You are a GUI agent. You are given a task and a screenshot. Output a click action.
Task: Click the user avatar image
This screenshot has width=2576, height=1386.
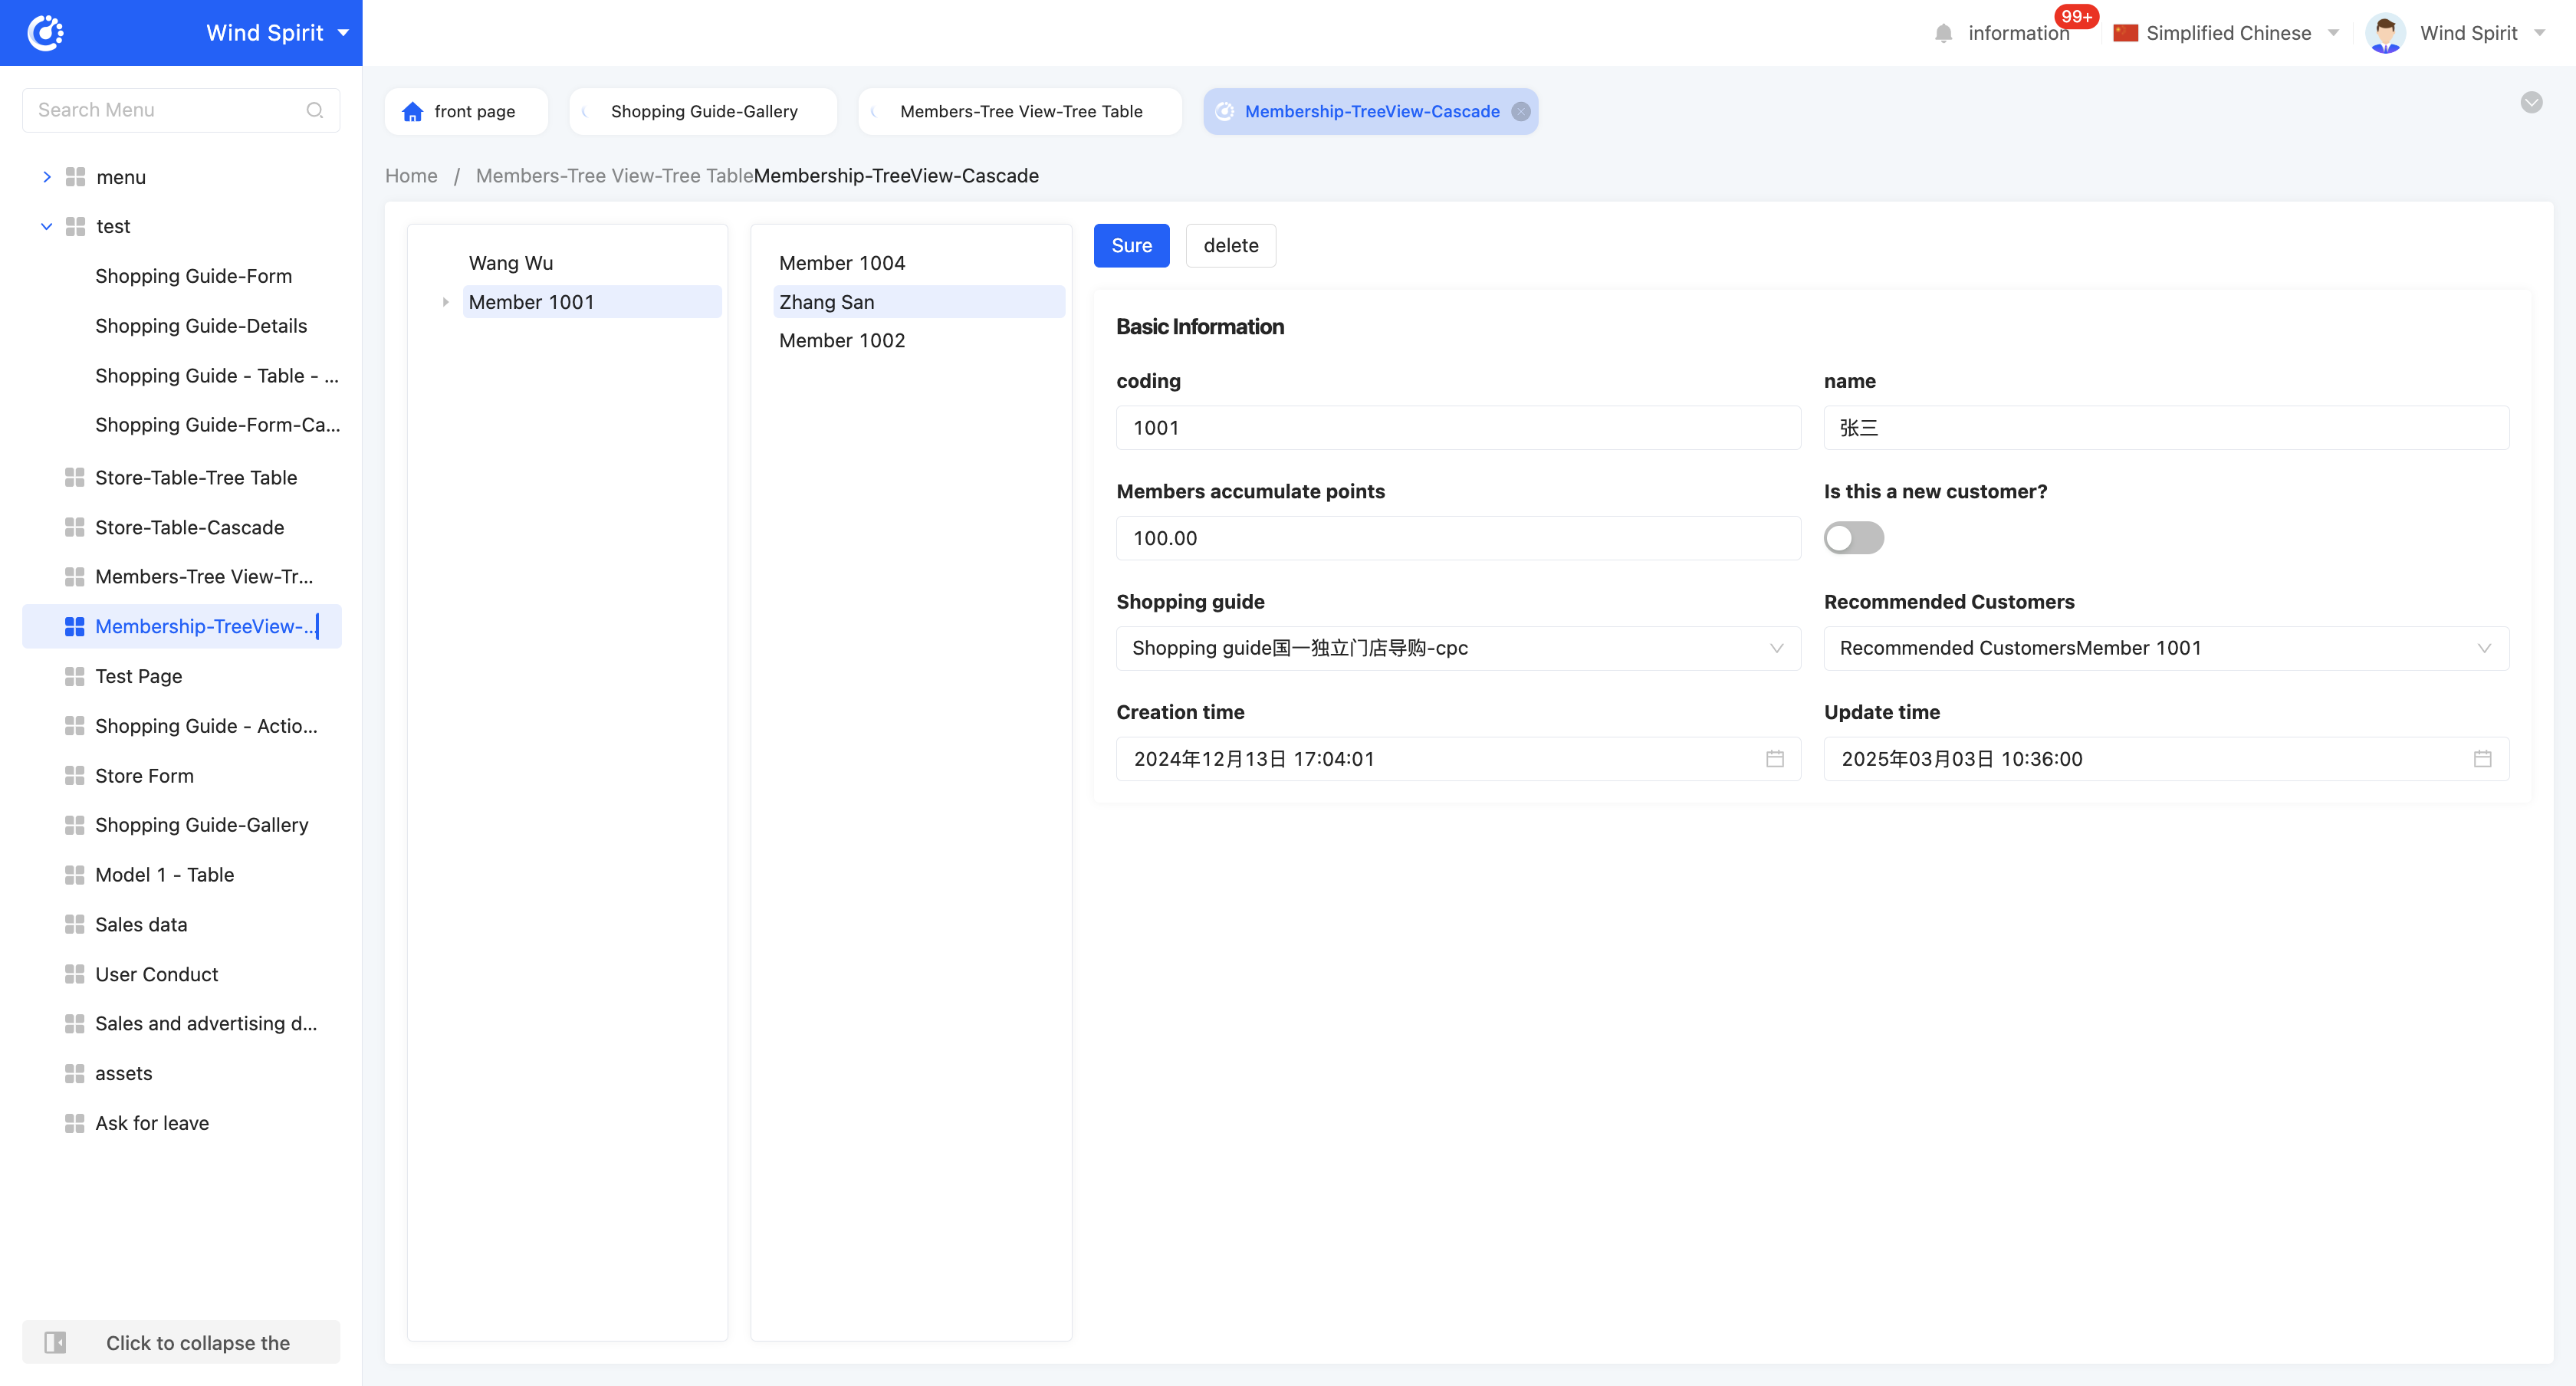[2385, 33]
